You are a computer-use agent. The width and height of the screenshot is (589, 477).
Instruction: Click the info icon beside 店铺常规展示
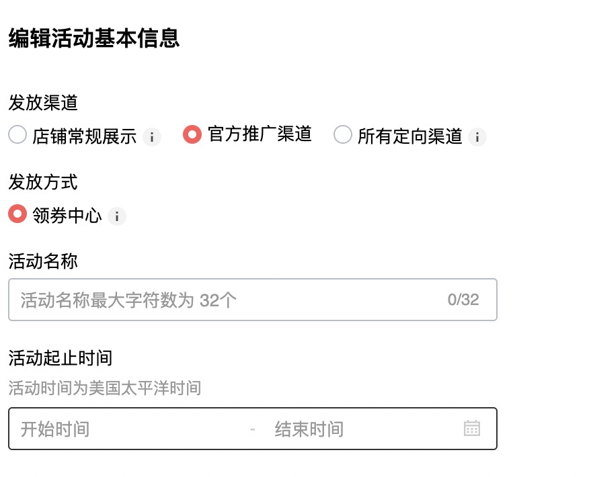pos(153,136)
